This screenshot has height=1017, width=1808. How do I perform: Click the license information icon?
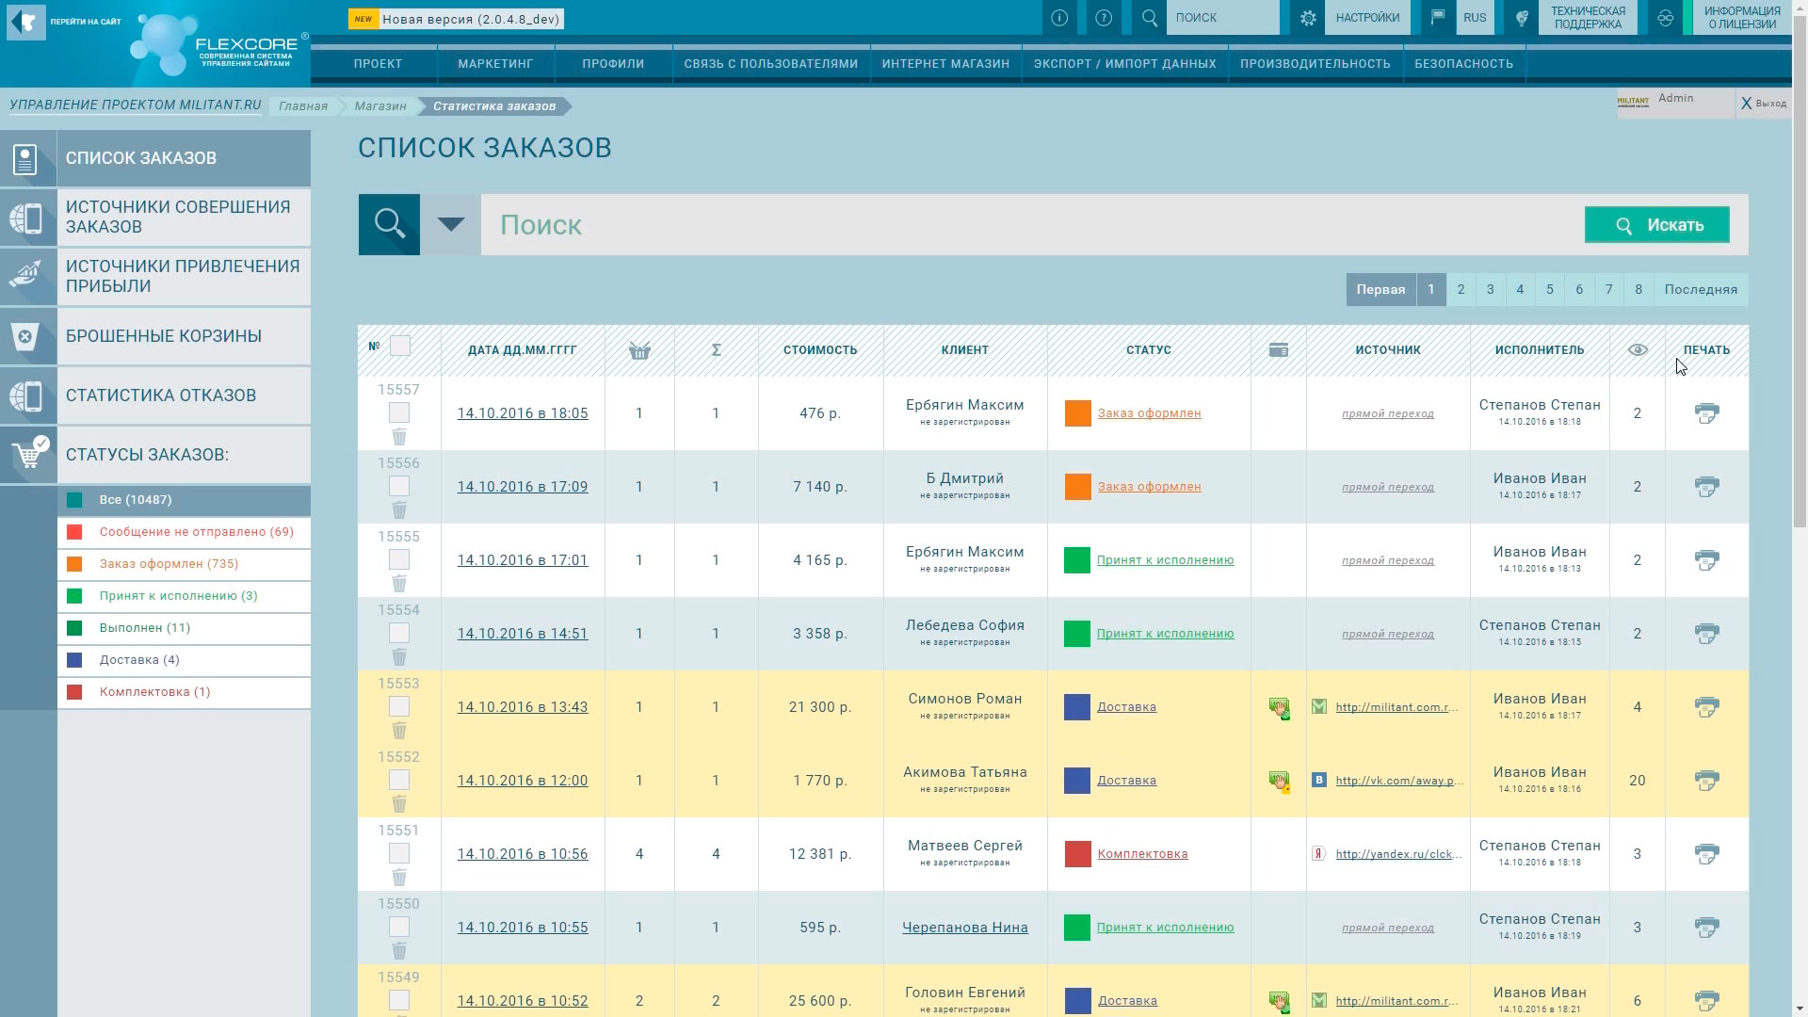pyautogui.click(x=1665, y=18)
